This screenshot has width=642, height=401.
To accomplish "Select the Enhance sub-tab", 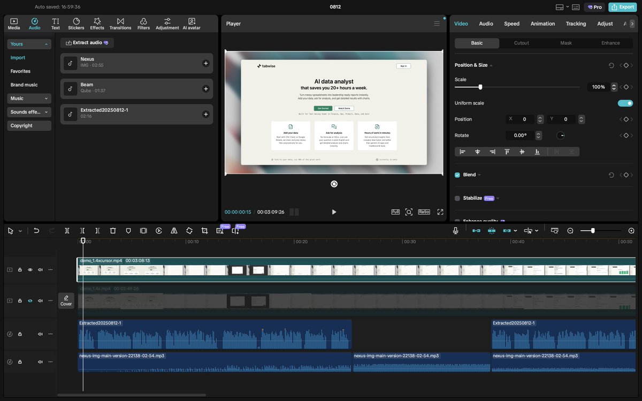I will click(610, 43).
